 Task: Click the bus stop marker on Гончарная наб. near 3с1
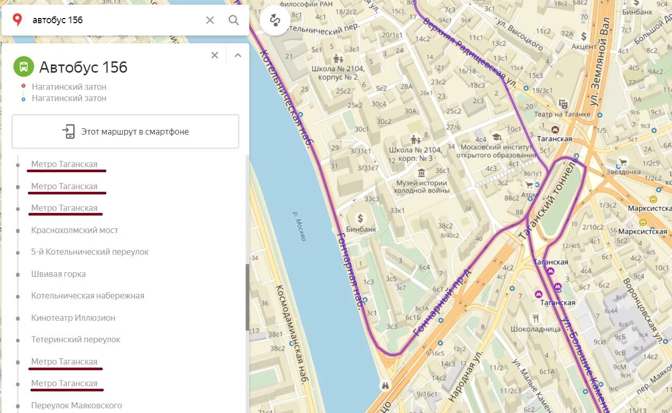[365, 299]
